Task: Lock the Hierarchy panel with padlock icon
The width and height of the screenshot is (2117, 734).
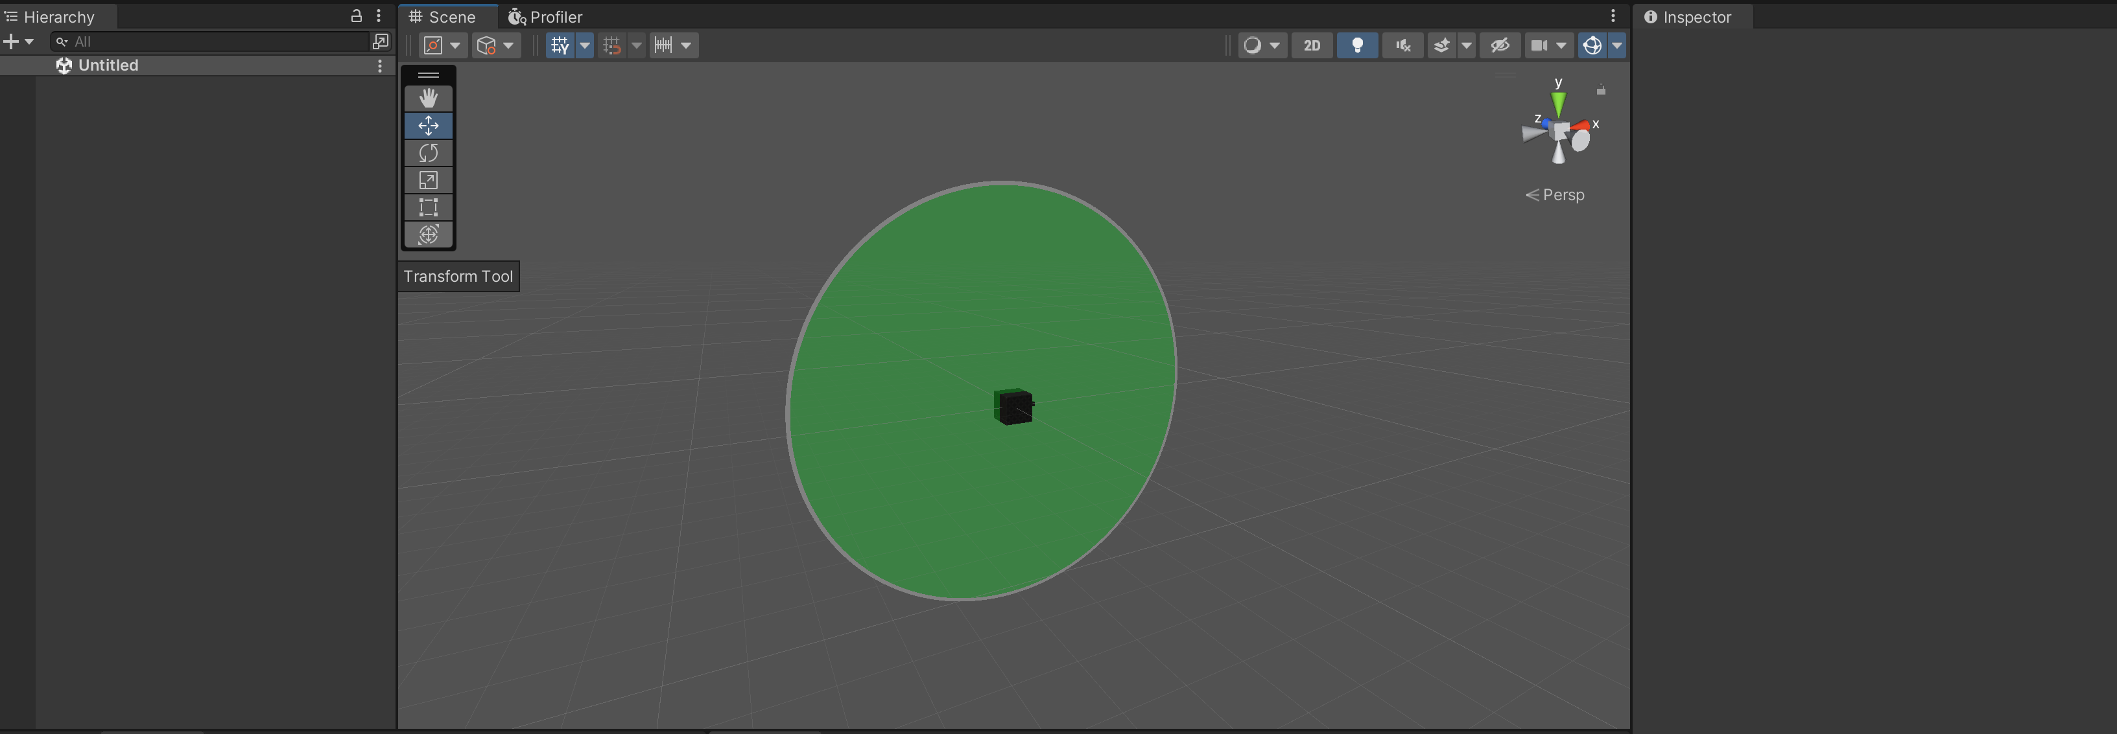Action: point(356,16)
